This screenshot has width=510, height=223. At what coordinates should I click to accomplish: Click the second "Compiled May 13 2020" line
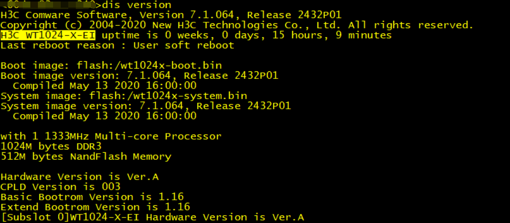click(x=105, y=116)
